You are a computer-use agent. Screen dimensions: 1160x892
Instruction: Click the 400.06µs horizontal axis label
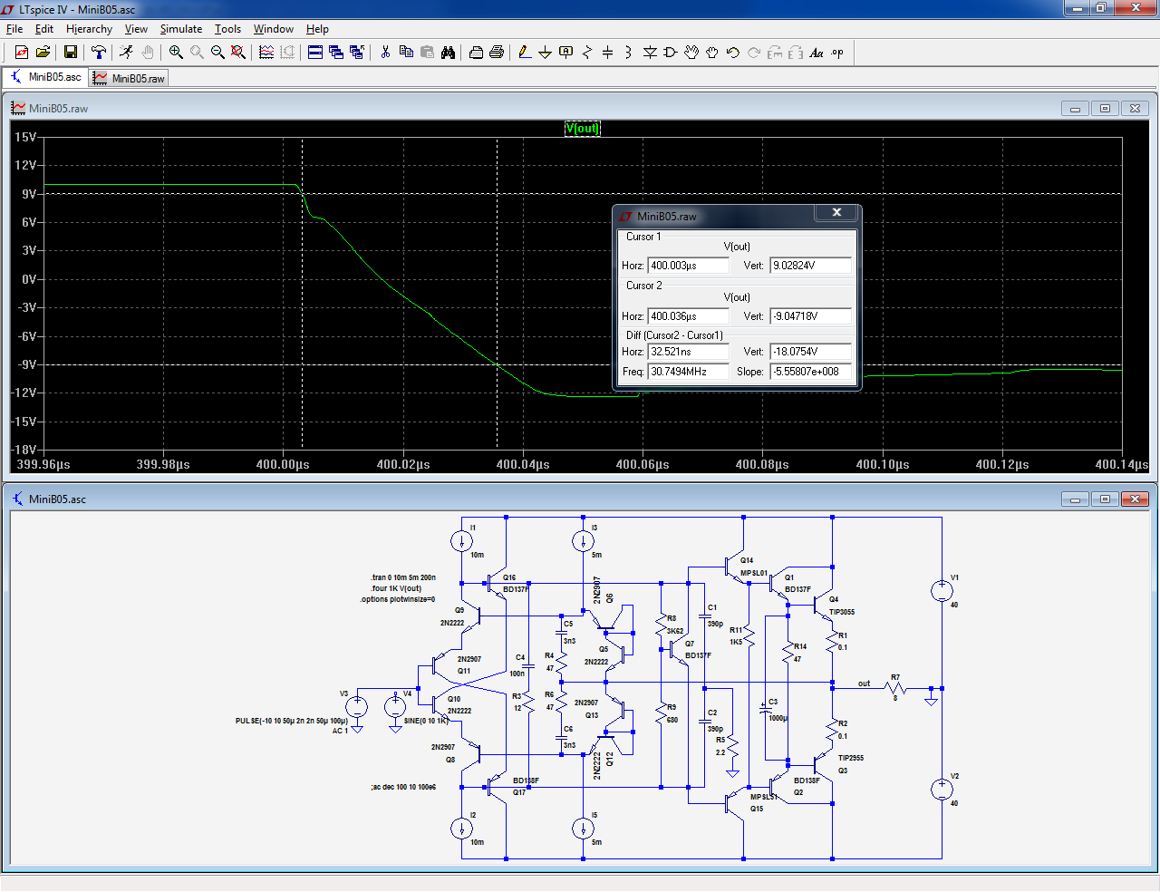(x=643, y=464)
